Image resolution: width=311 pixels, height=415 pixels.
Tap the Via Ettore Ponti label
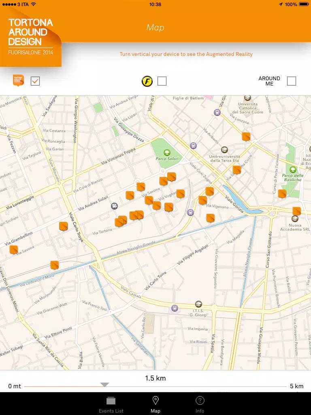point(58,333)
